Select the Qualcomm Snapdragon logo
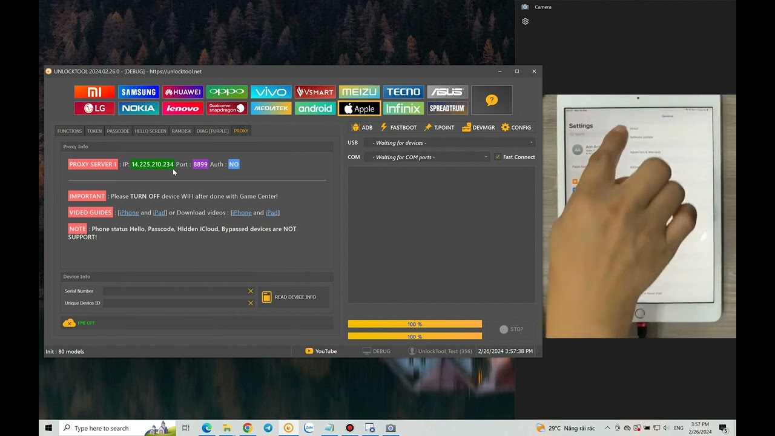Viewport: 775px width, 436px height. pos(227,108)
